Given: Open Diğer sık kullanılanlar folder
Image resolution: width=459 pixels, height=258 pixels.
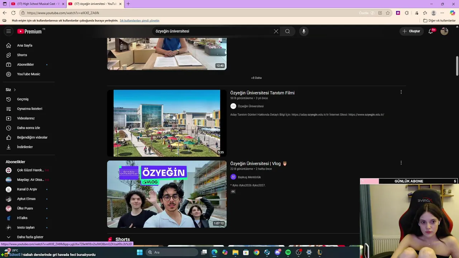Looking at the screenshot, I should tap(439, 20).
